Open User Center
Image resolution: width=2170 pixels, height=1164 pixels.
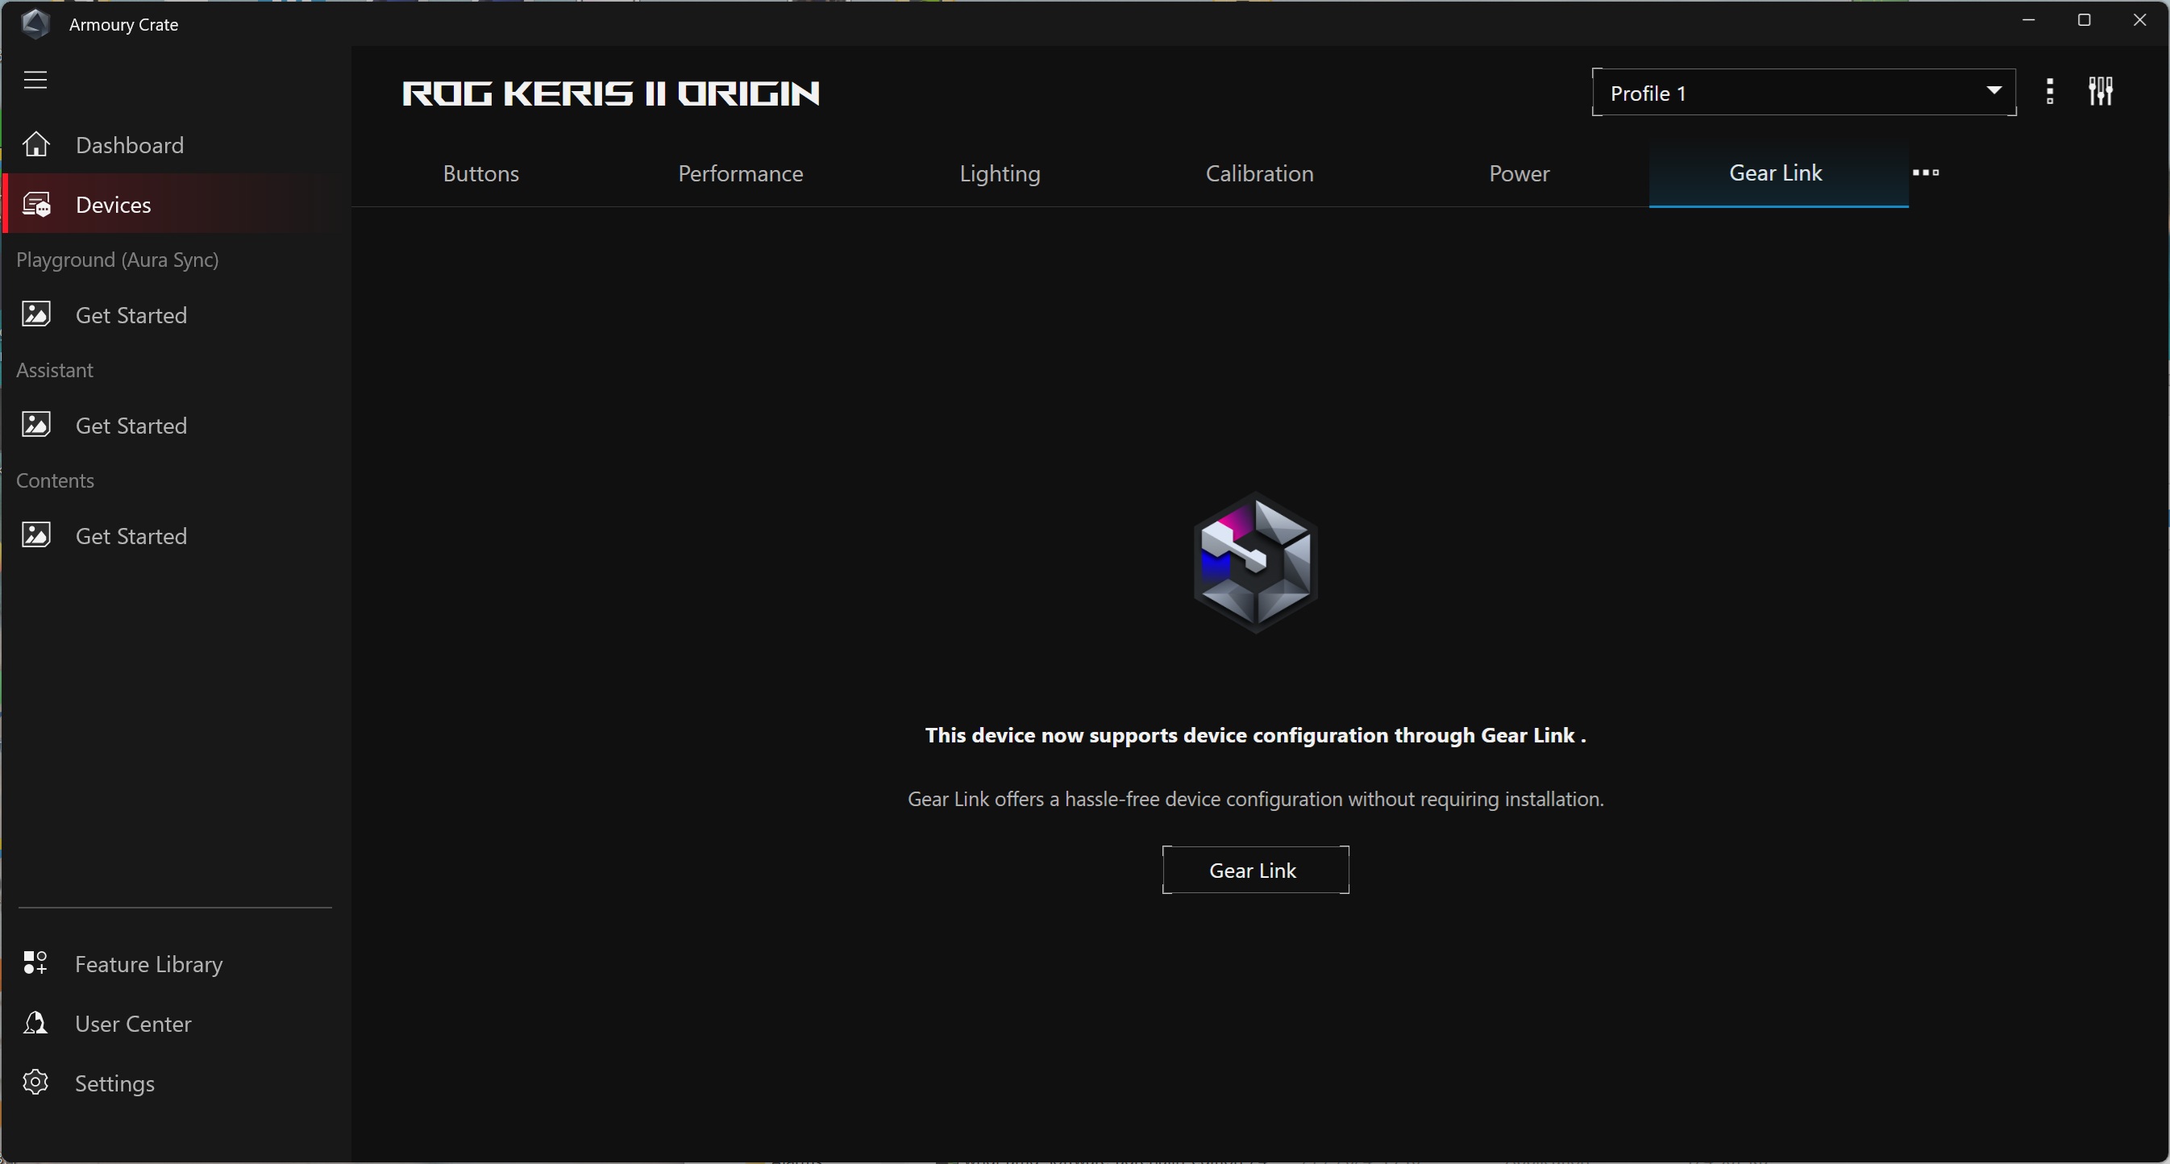click(176, 1024)
